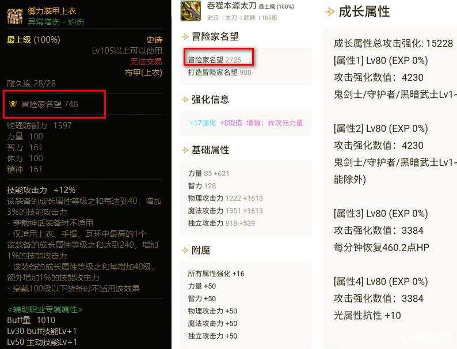This screenshot has width=457, height=349.
Task: Click the 吞噬本源太刀 weapon icon
Action: coord(191,11)
